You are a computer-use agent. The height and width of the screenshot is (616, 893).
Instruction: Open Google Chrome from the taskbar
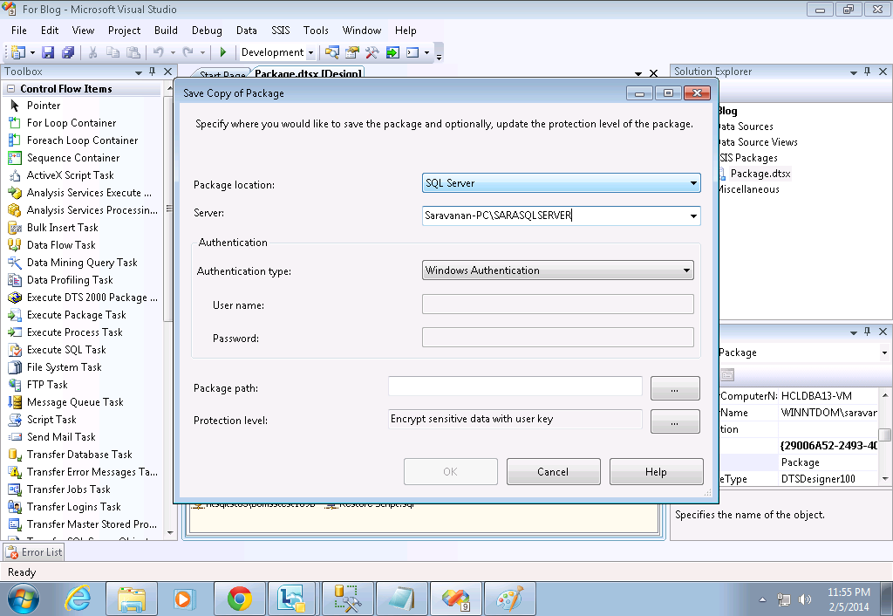point(239,599)
